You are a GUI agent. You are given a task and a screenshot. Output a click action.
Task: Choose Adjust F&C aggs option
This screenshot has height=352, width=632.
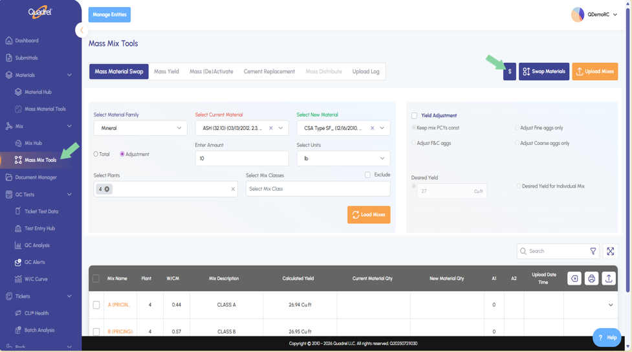pos(413,143)
